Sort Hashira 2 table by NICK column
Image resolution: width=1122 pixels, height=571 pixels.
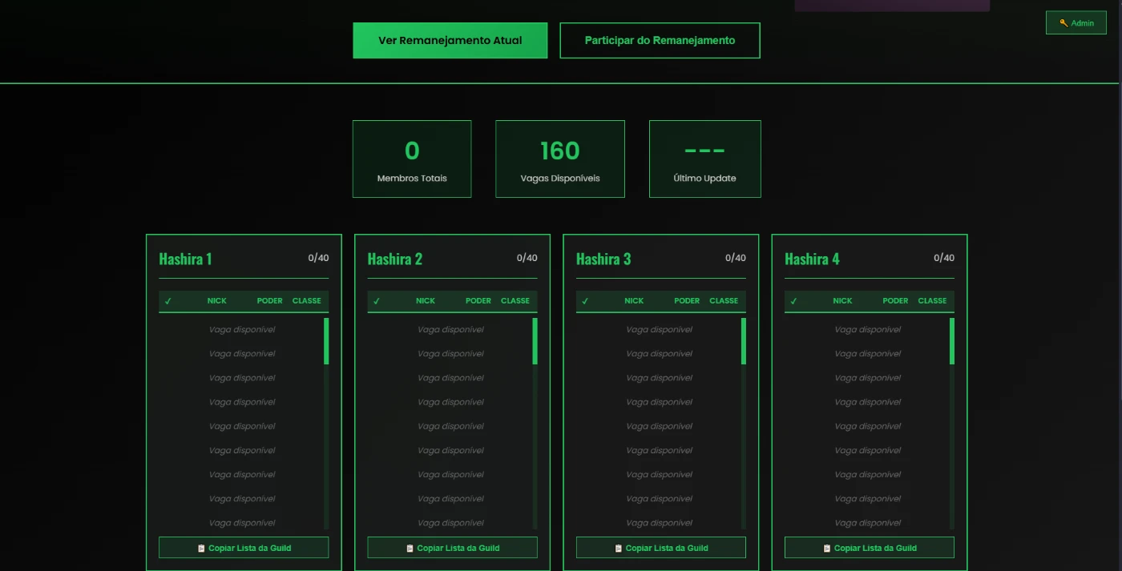click(x=426, y=301)
